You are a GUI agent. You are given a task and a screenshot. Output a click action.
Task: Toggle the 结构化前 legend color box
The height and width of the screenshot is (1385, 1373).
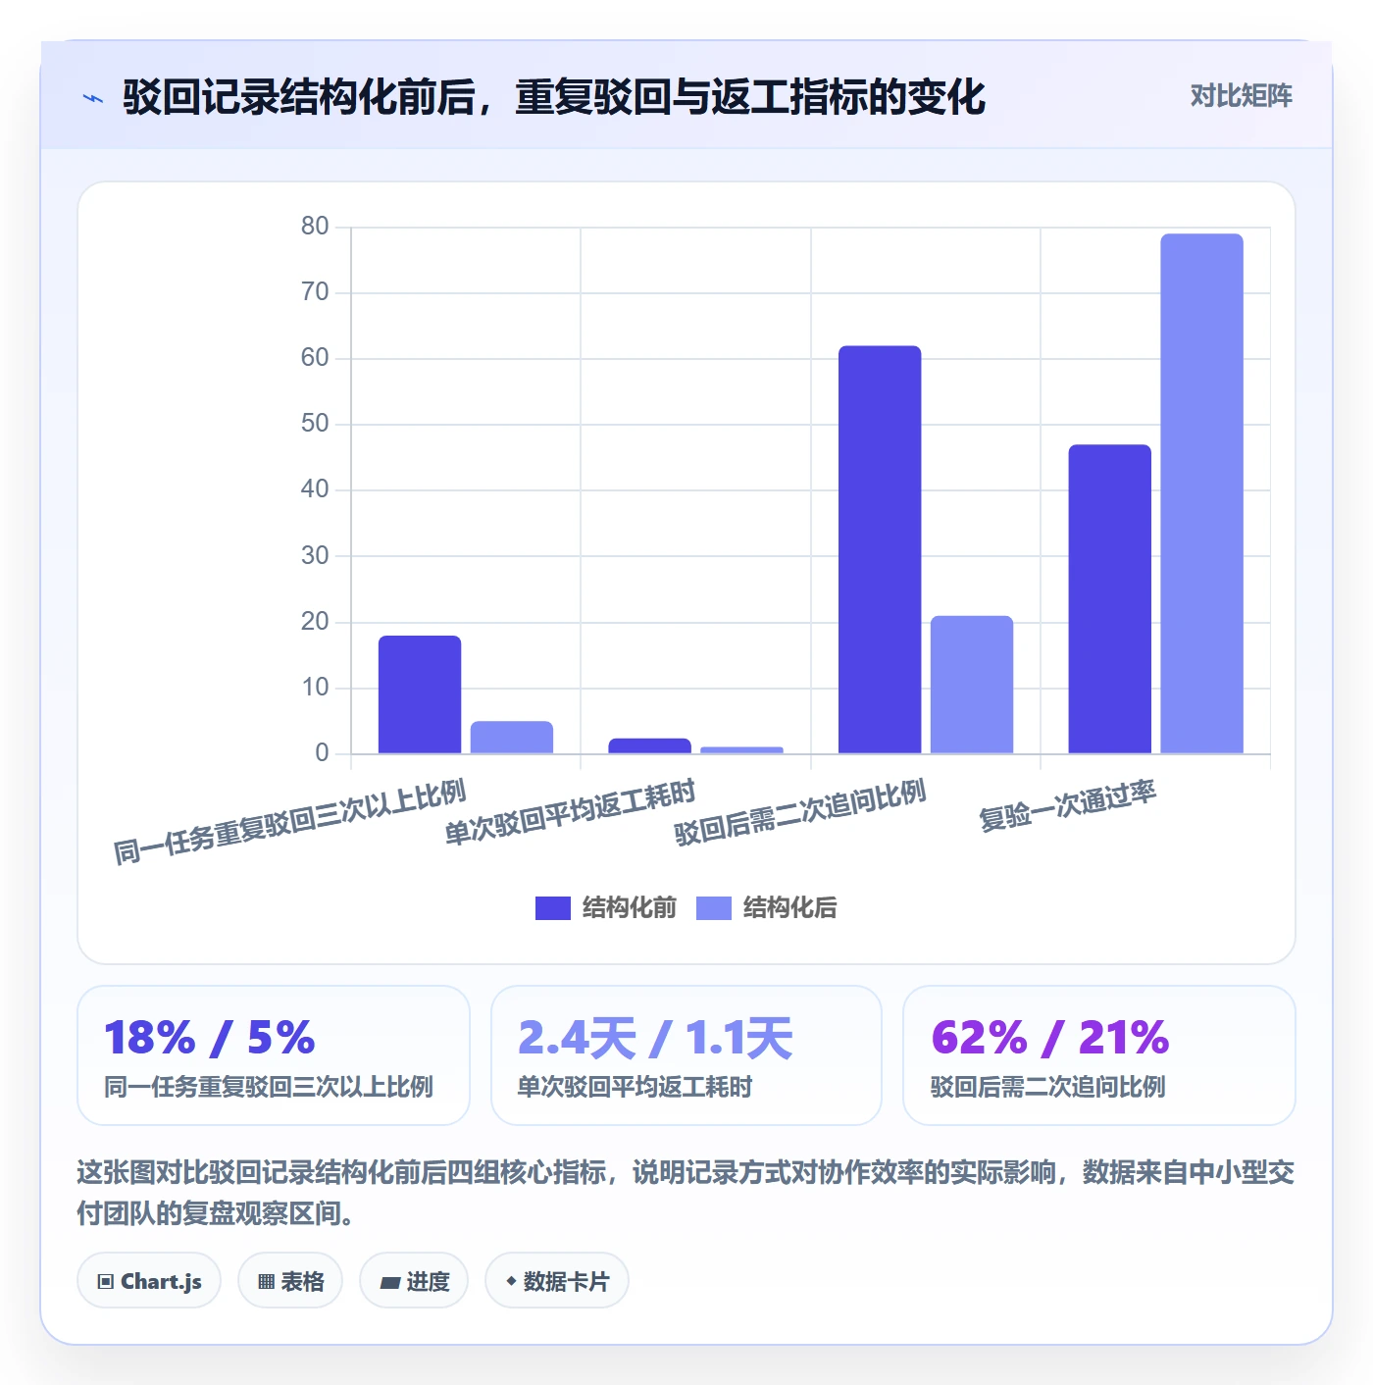pos(552,908)
